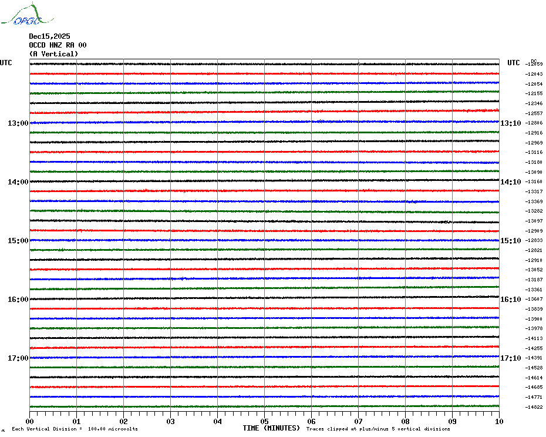
Task: Click the 16:10 time label on right axis
Action: 511,300
